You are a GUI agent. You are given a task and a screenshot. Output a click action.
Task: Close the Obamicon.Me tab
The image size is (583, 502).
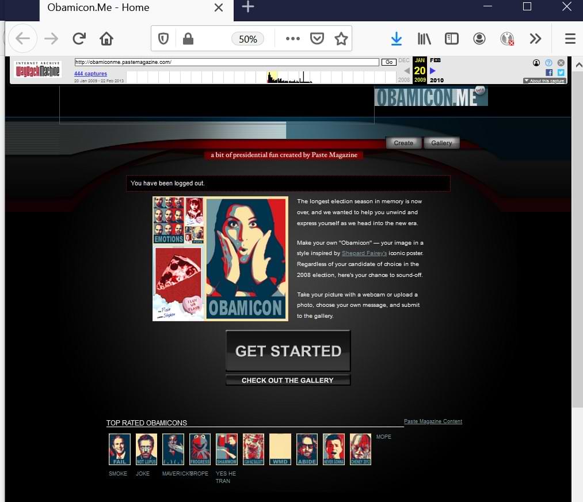[219, 7]
